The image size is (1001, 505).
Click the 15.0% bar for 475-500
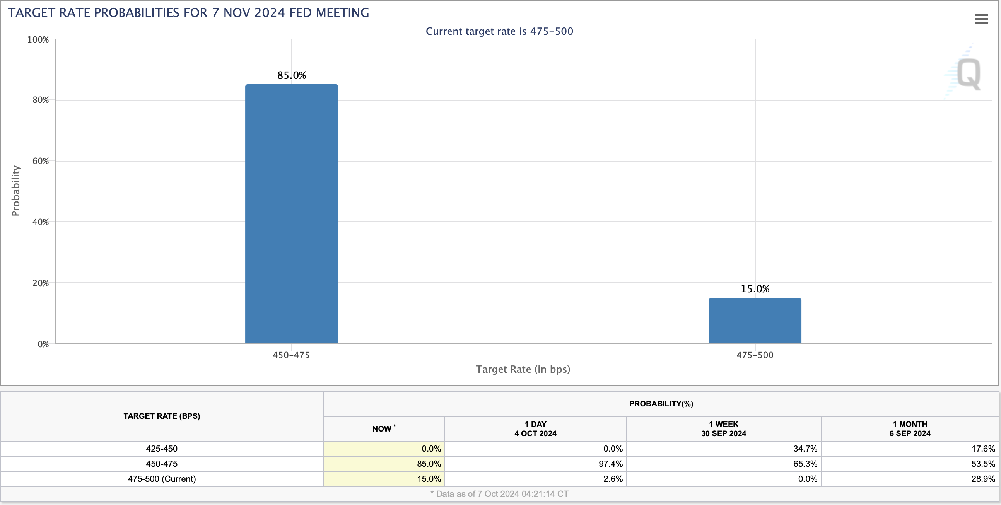tap(755, 321)
